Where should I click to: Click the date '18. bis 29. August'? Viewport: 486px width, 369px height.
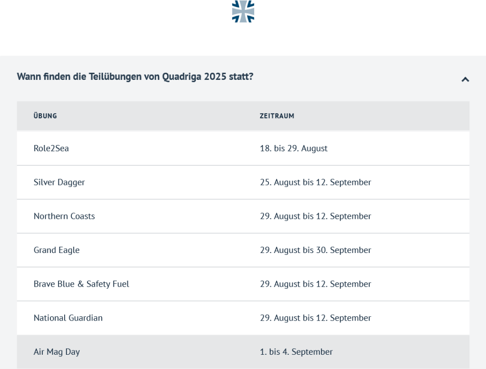[294, 148]
